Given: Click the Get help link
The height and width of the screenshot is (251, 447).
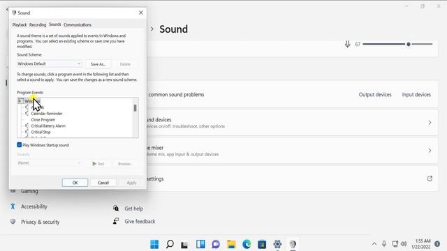Looking at the screenshot, I should point(133,208).
